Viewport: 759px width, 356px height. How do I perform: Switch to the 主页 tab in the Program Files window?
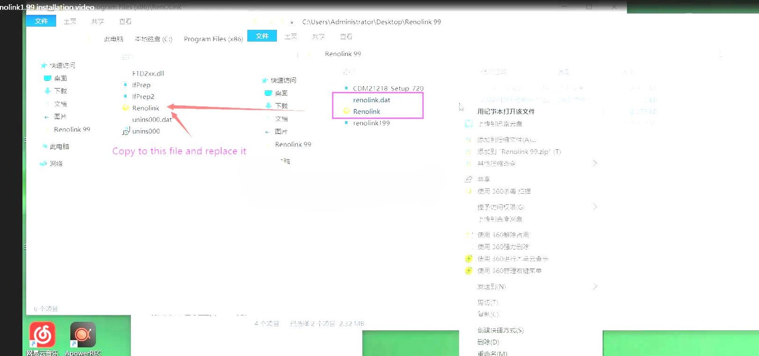70,21
